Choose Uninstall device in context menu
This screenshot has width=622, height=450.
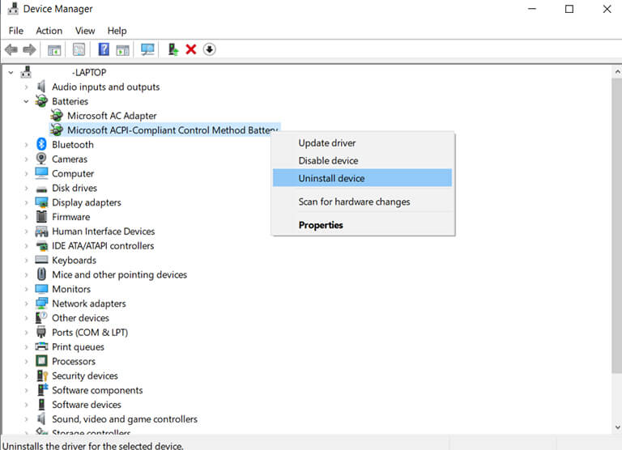point(362,178)
